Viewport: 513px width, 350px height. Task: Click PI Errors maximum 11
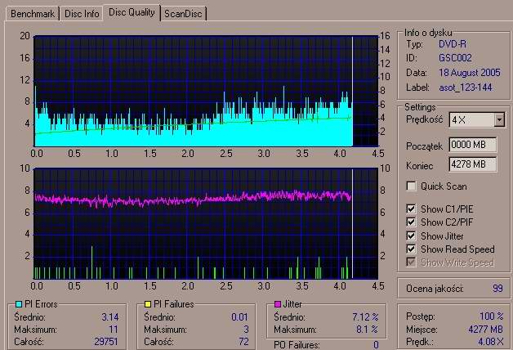click(114, 330)
